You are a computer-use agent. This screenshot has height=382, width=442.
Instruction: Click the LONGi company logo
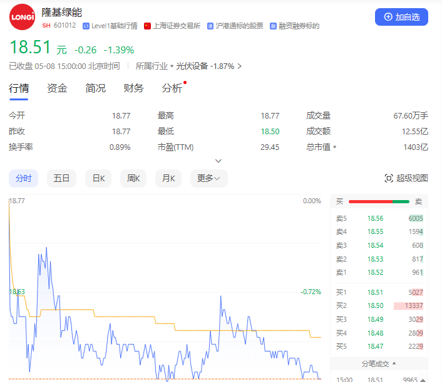click(23, 17)
